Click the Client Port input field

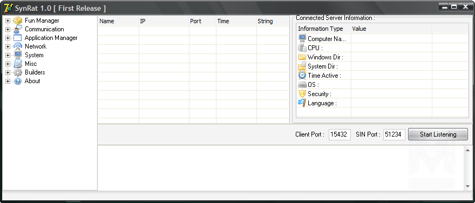(340, 134)
